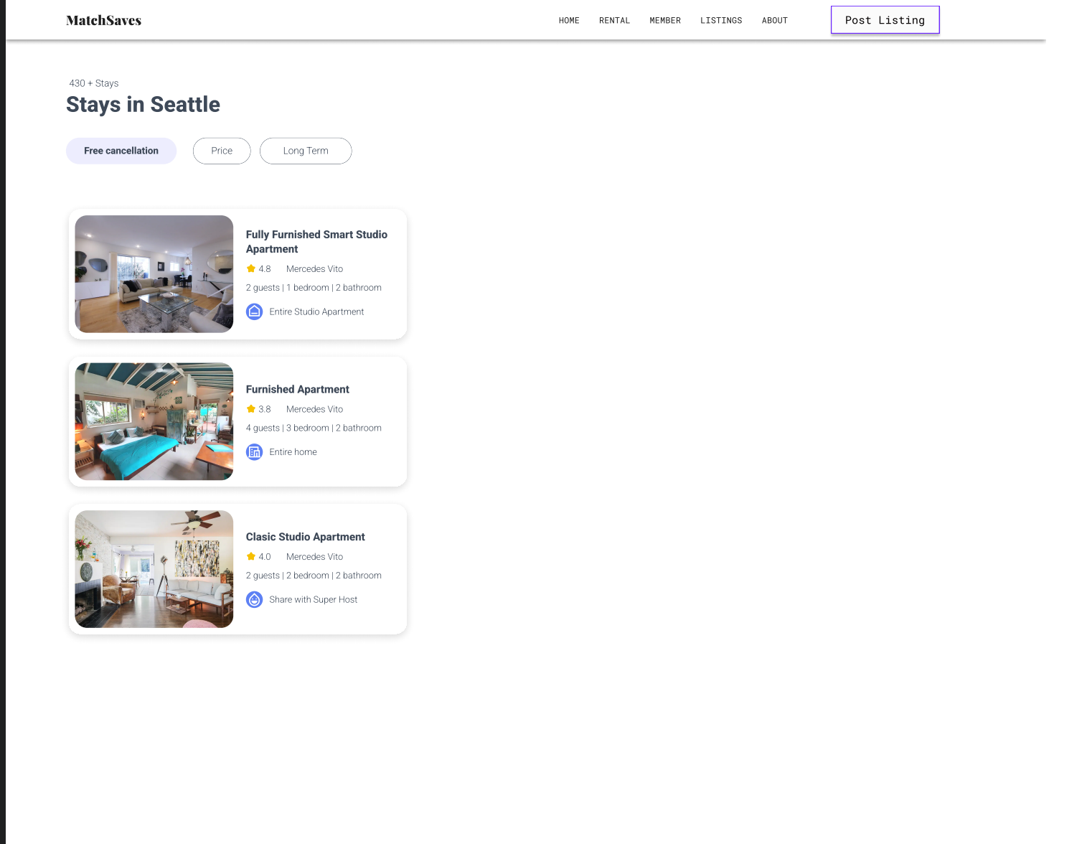Viewport: 1082px width, 844px height.
Task: Click the MatchSaves logo
Action: click(104, 21)
